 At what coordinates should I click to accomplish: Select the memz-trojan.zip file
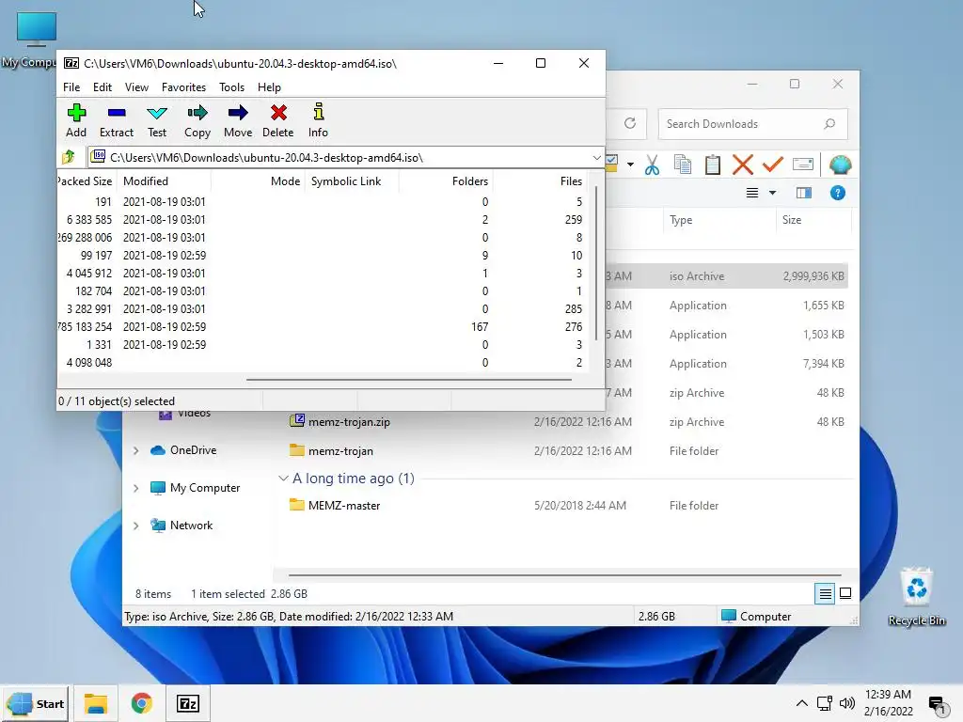pyautogui.click(x=349, y=422)
